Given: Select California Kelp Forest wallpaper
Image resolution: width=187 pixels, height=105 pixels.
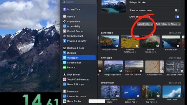Looking at the screenshot, I should 151,92.
